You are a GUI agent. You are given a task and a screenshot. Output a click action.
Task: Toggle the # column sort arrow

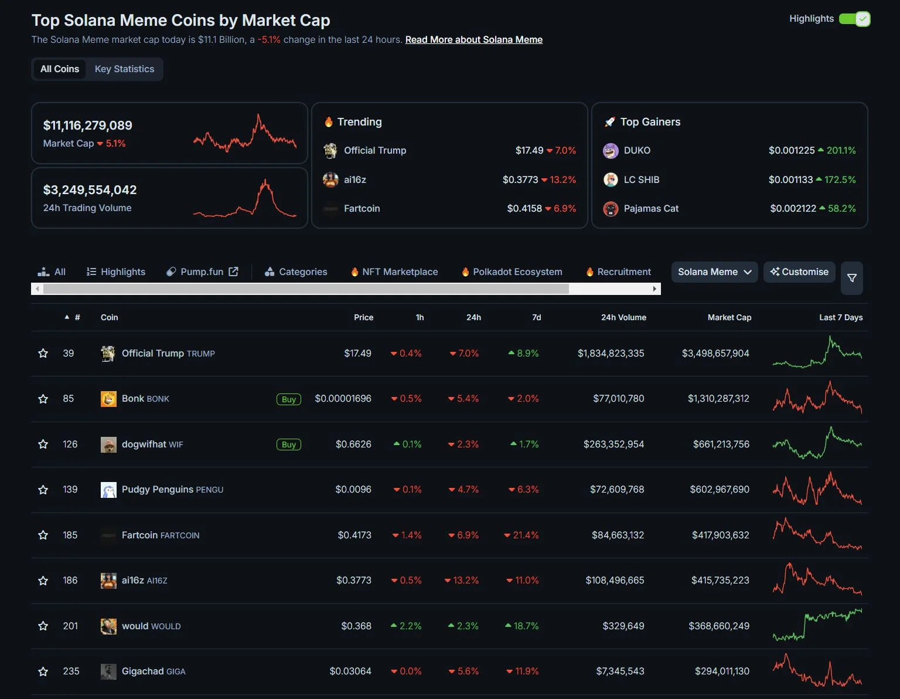[67, 317]
